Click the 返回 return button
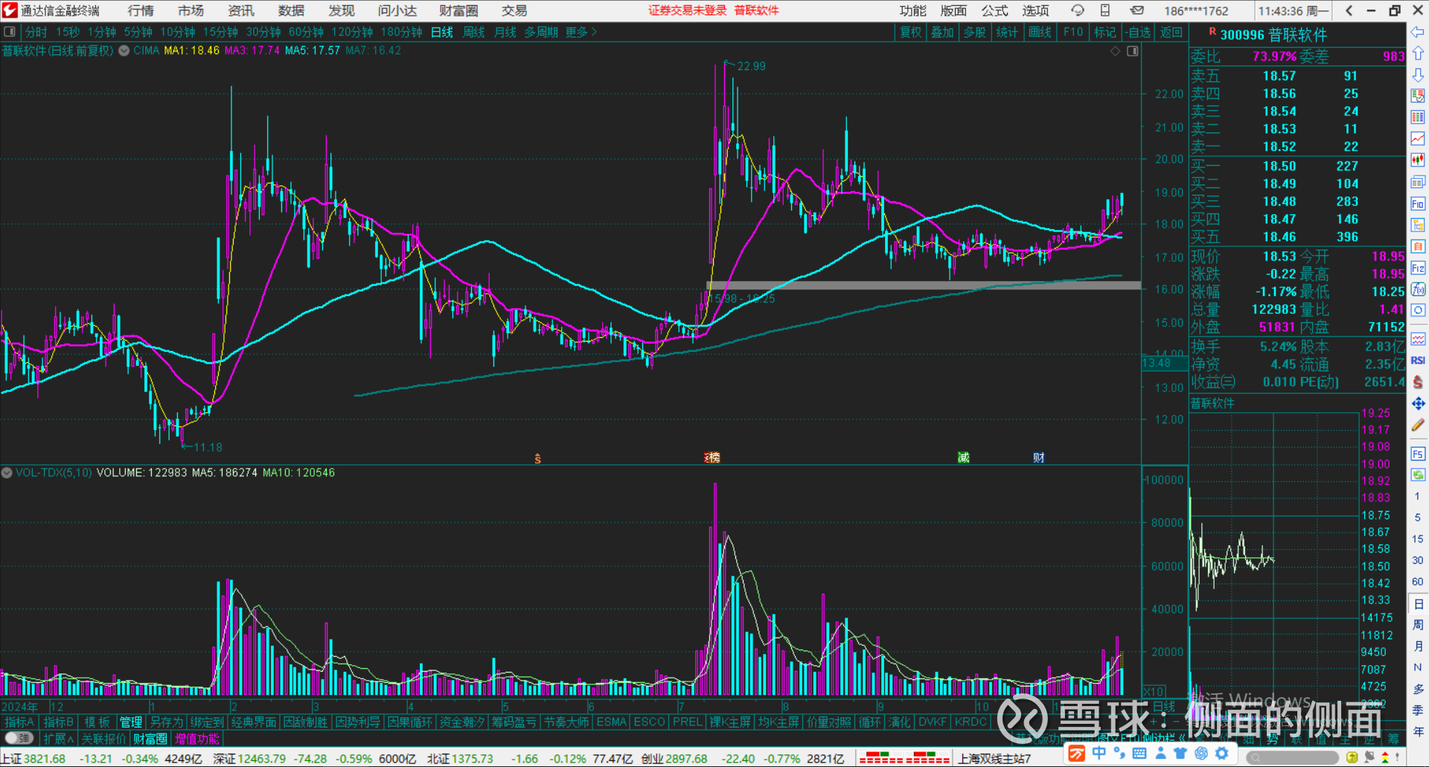 1171,32
